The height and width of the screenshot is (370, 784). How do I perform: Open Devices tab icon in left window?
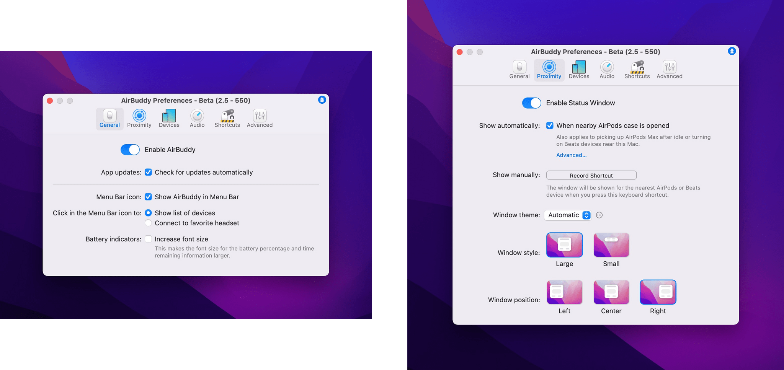tap(169, 116)
